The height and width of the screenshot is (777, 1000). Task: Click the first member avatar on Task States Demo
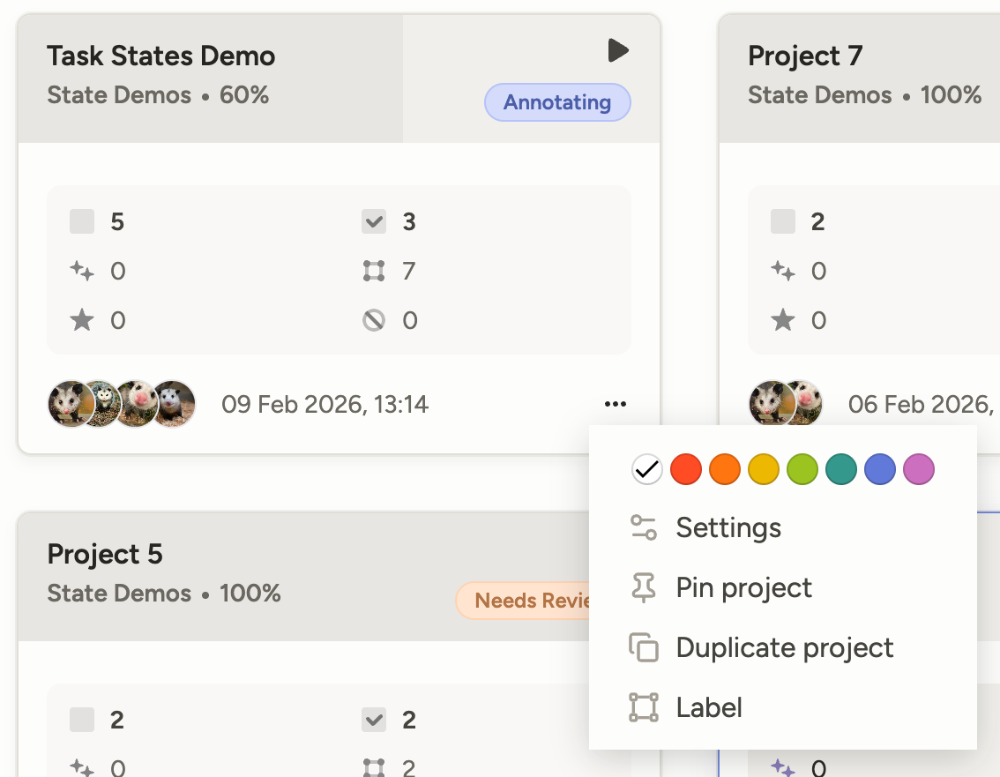[67, 404]
